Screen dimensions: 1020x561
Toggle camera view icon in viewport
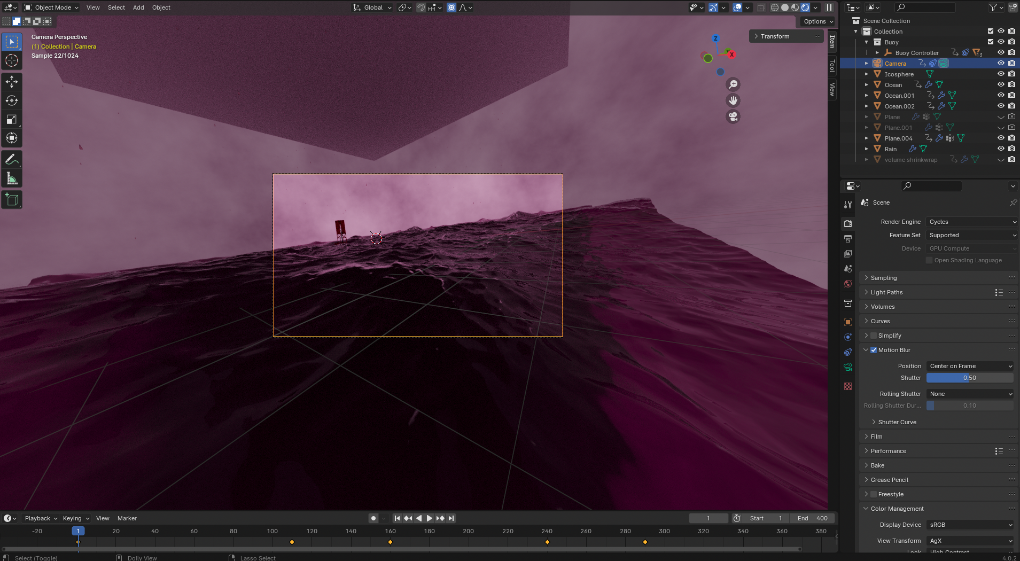[733, 116]
